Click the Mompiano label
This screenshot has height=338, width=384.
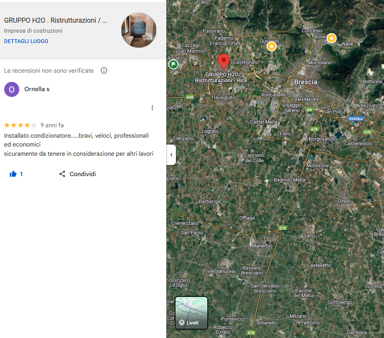click(x=319, y=63)
